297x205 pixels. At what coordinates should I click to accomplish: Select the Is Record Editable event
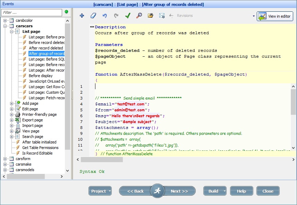[37, 153]
